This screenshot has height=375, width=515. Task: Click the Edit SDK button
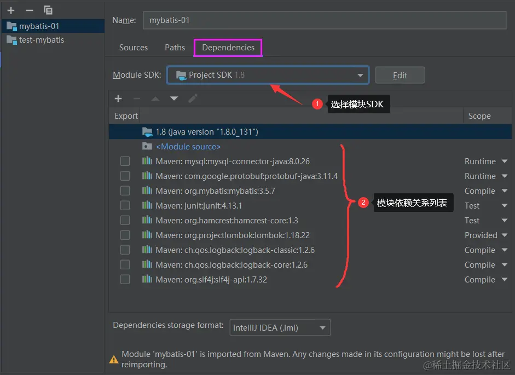tap(400, 75)
